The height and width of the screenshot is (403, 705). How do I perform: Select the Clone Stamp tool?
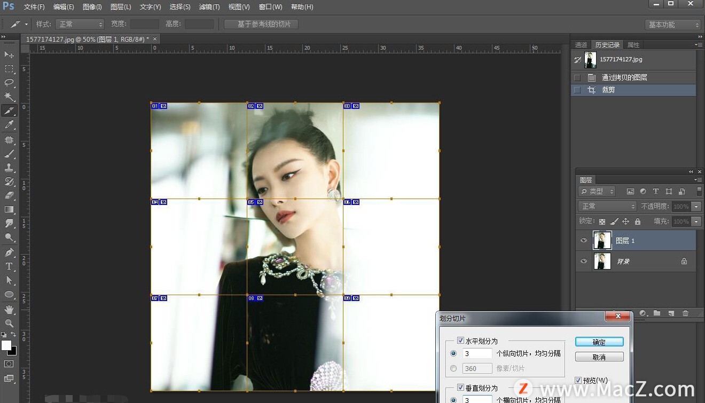tap(9, 168)
